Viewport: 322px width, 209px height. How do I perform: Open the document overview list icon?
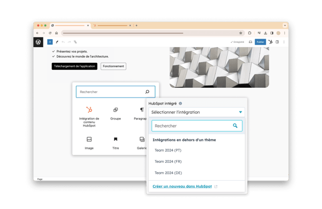[75, 42]
